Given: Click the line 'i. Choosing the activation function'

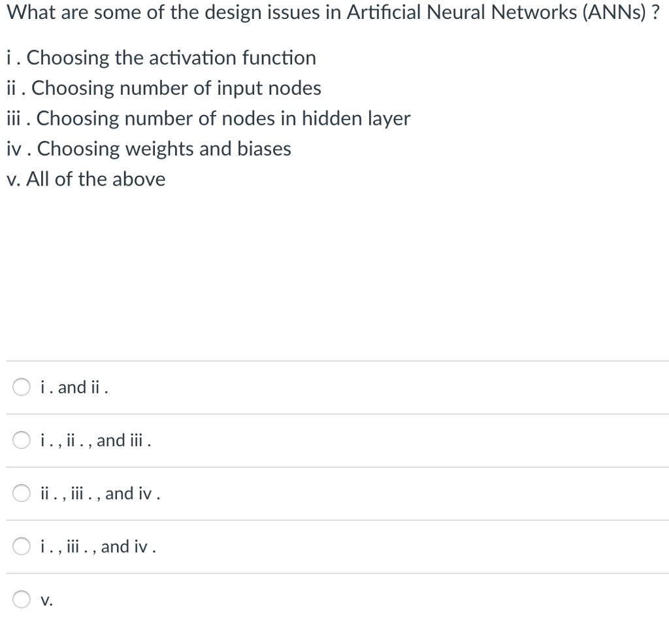Looking at the screenshot, I should coord(161,58).
